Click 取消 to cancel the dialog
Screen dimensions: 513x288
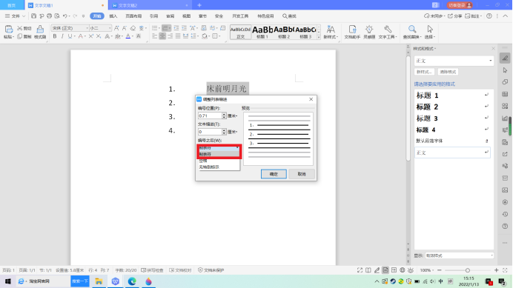click(302, 174)
